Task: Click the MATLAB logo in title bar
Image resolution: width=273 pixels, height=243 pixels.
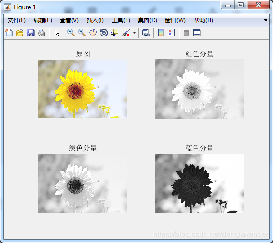Action: coord(8,7)
